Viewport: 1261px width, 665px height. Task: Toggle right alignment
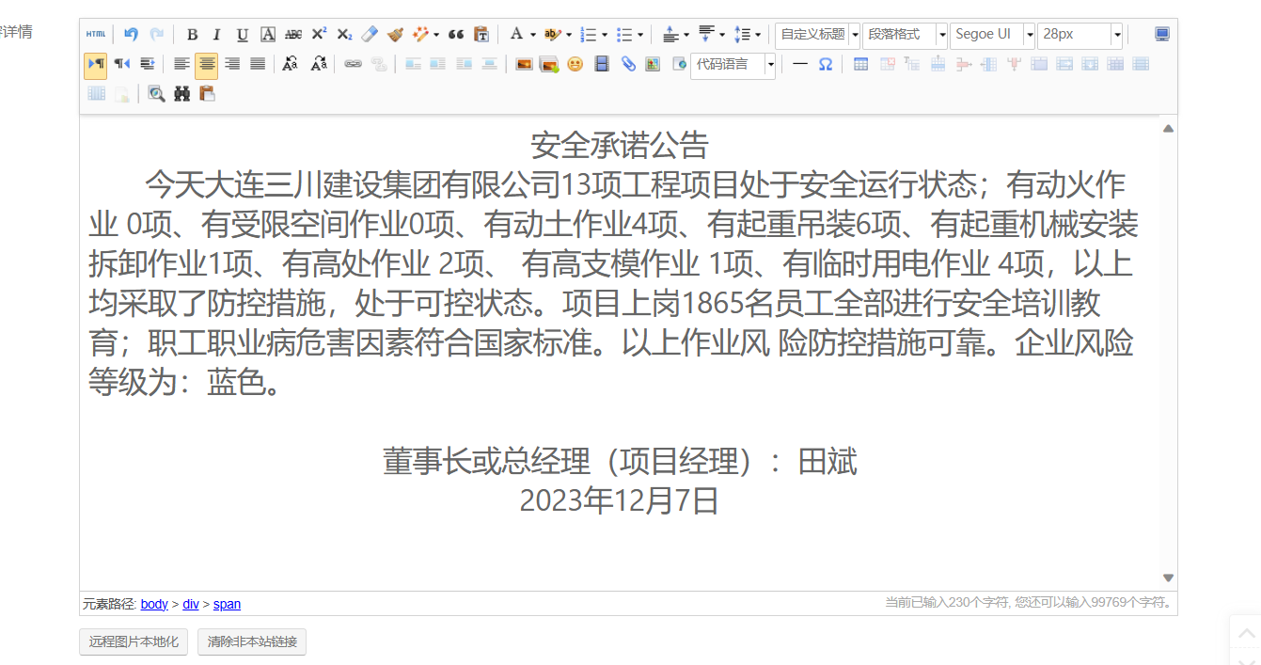tap(232, 64)
